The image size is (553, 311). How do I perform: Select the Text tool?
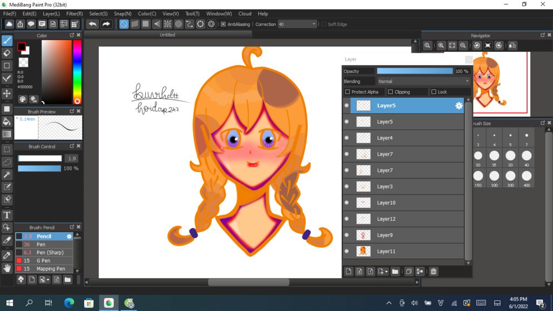6,215
